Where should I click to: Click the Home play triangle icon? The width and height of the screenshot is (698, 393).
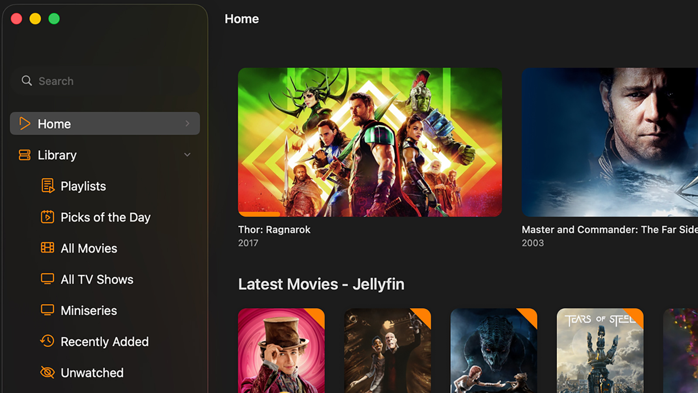25,124
